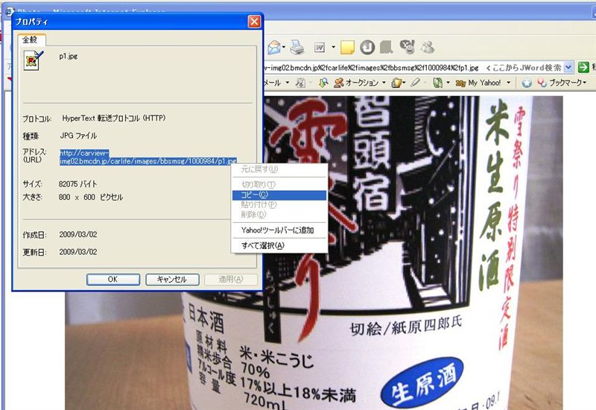Click the yellow folder icon on Yahoo toolbar

click(396, 83)
